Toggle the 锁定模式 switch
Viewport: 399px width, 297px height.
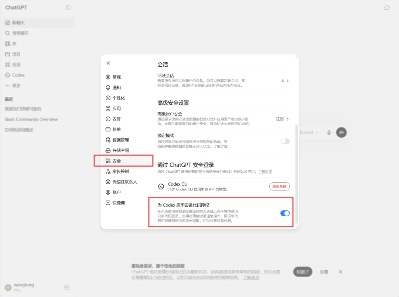coord(285,141)
